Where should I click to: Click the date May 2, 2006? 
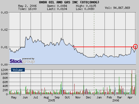point(27,6)
